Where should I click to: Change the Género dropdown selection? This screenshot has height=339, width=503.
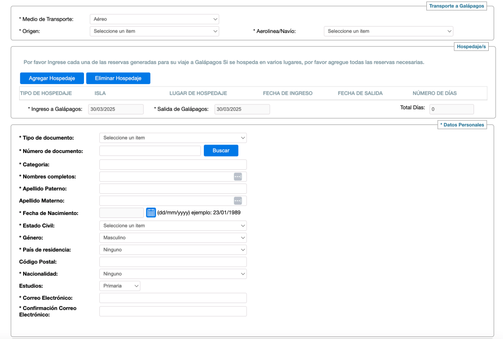click(173, 238)
